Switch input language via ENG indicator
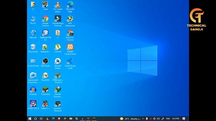Screen dimensions: 216x121 click(168, 119)
